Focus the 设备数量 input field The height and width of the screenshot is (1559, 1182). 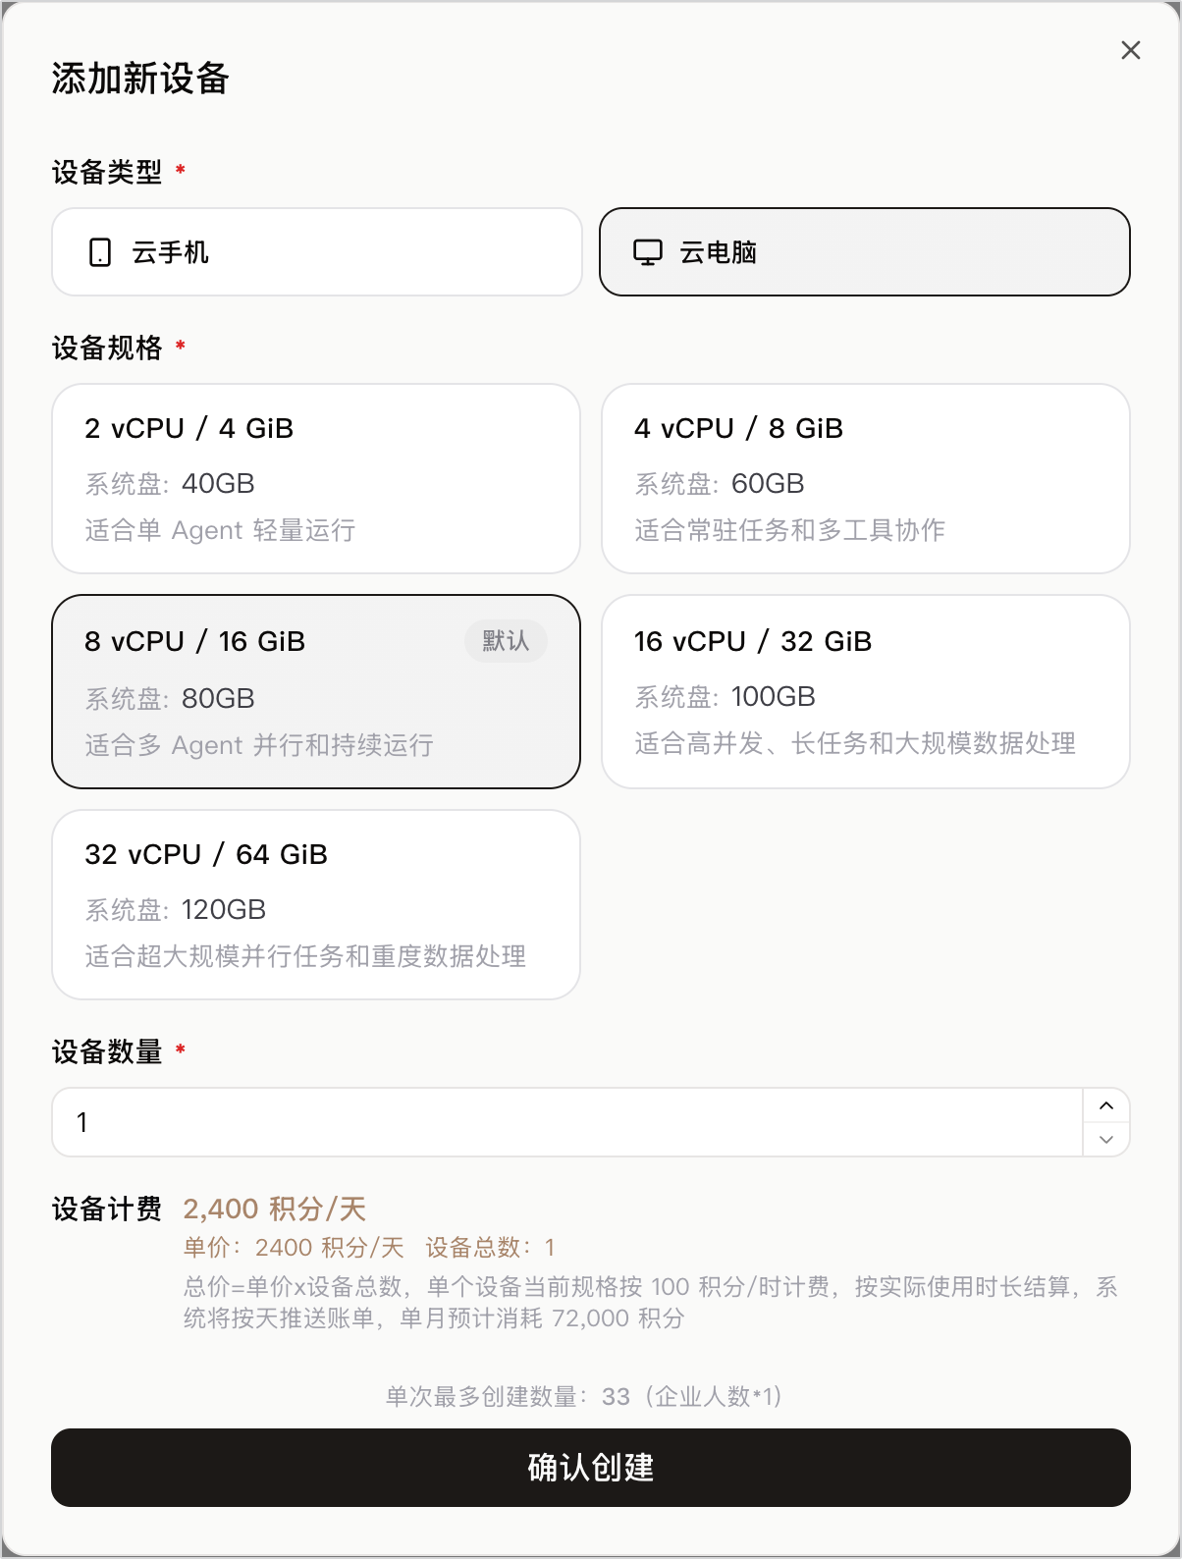click(x=567, y=1122)
